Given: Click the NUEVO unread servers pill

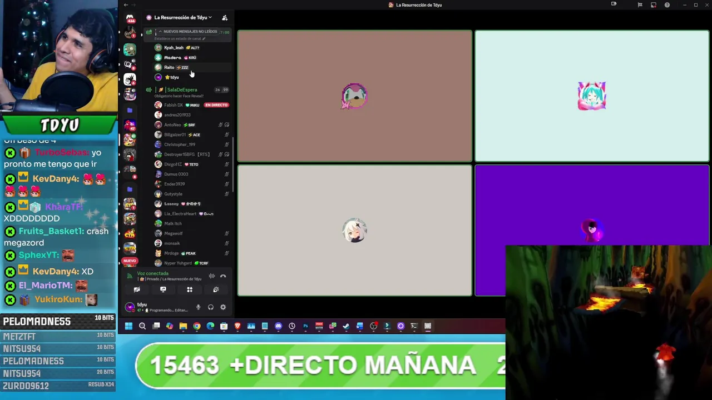Looking at the screenshot, I should pos(130,261).
